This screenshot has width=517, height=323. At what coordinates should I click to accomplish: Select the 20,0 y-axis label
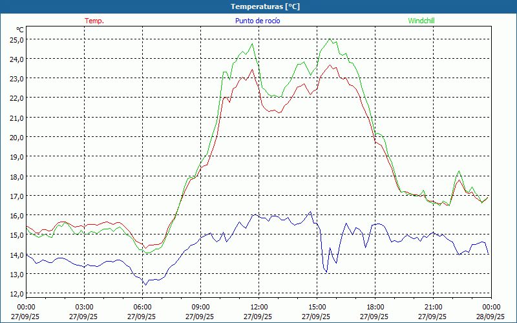coord(16,137)
